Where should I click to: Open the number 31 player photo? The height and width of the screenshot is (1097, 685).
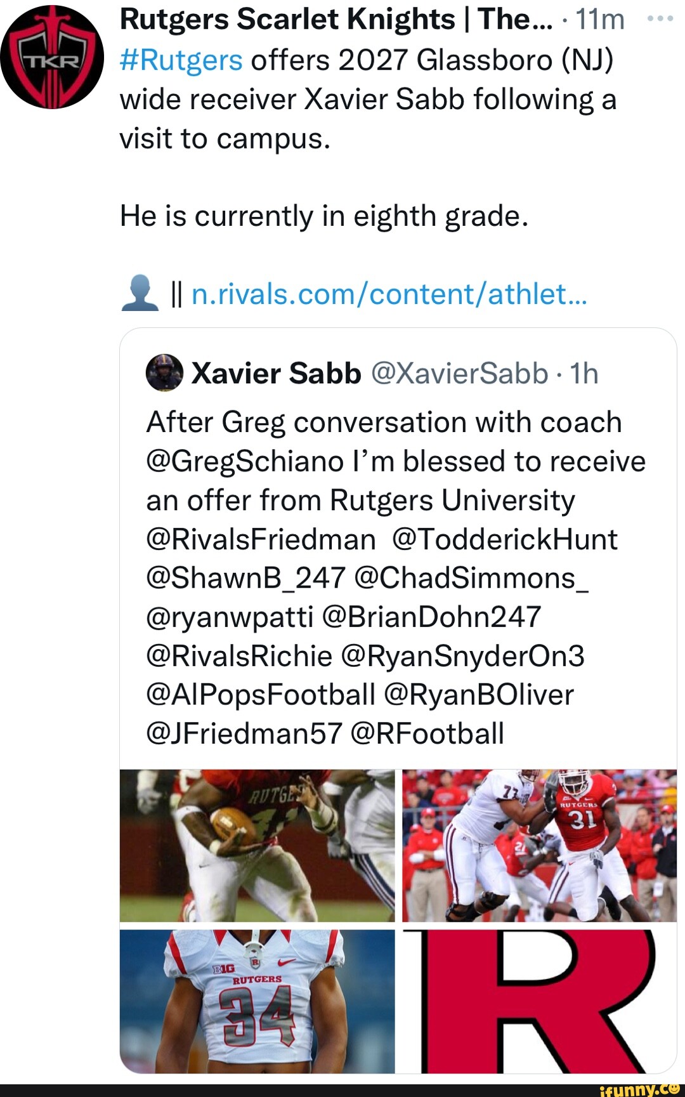coord(539,845)
